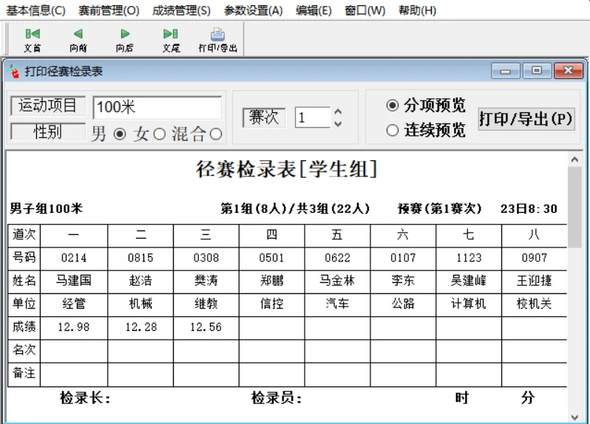Open the 帮助(H) menu
The image size is (590, 424).
click(417, 10)
